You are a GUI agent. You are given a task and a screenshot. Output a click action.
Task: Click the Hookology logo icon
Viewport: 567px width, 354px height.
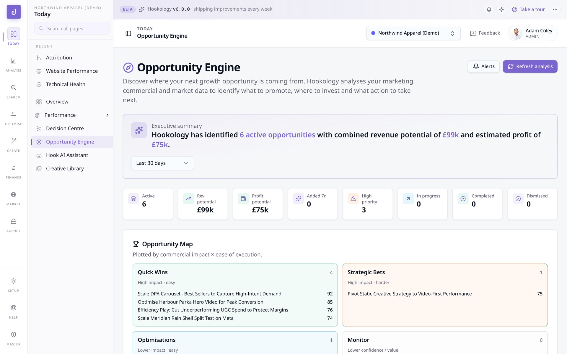[14, 12]
